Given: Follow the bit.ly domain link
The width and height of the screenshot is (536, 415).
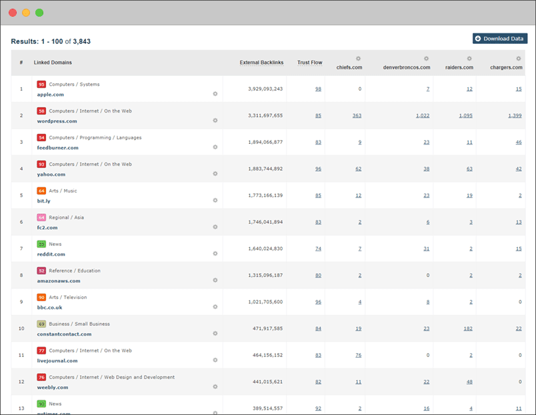Looking at the screenshot, I should [x=43, y=201].
